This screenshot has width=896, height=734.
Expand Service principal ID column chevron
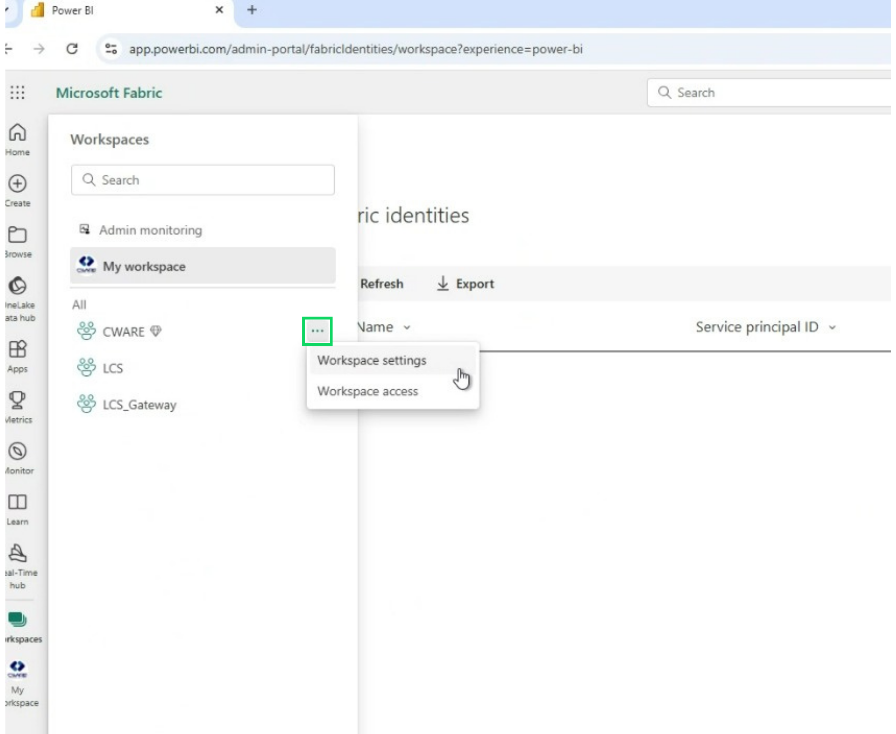click(x=833, y=328)
